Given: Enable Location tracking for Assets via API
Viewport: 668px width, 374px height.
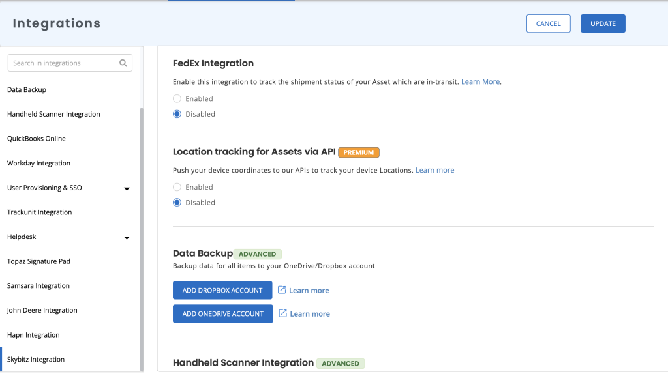Looking at the screenshot, I should click(x=177, y=187).
